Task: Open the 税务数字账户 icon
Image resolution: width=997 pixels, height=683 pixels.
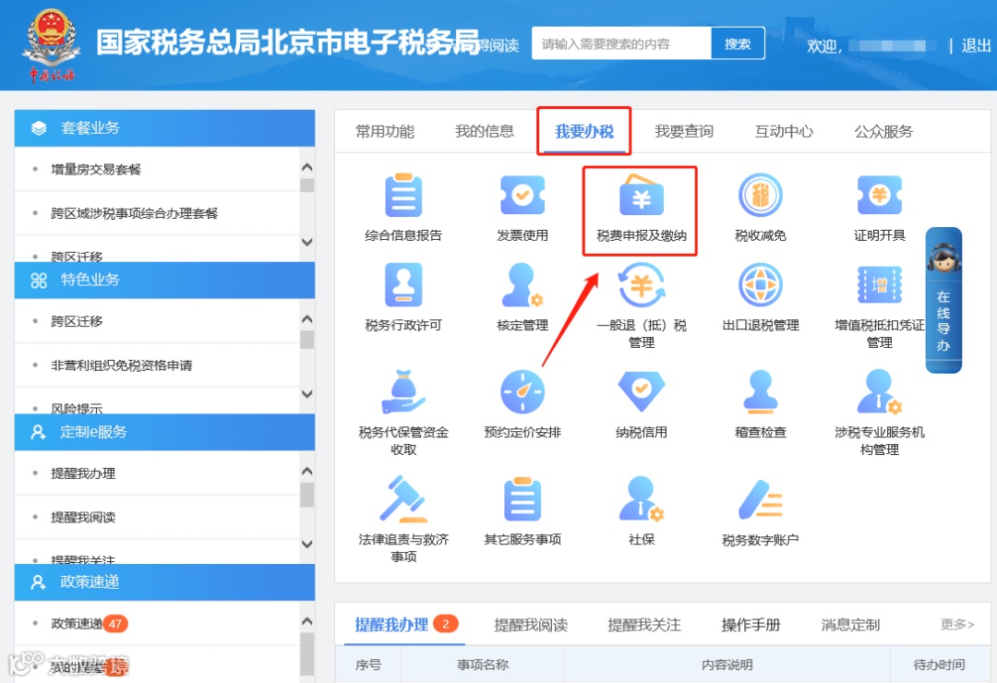Action: 761,499
